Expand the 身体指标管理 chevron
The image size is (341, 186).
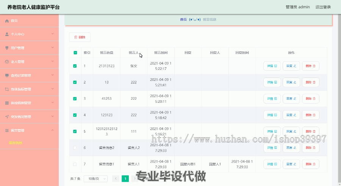click(x=52, y=89)
